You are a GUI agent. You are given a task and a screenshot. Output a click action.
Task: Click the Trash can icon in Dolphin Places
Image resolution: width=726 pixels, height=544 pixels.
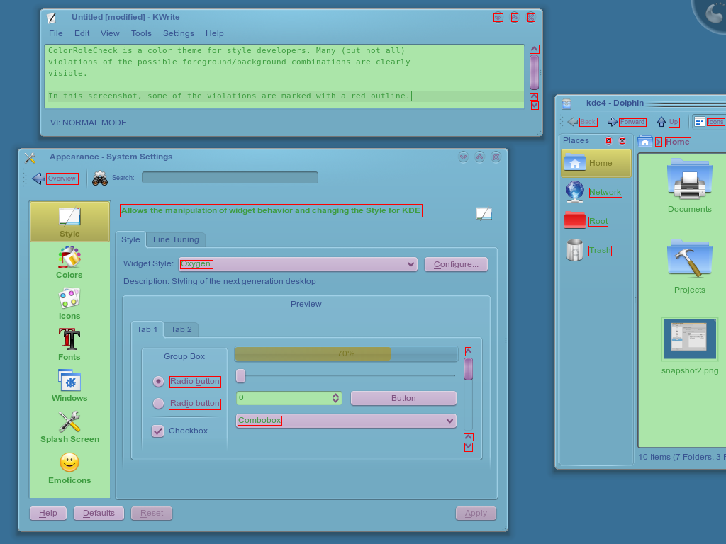(575, 250)
